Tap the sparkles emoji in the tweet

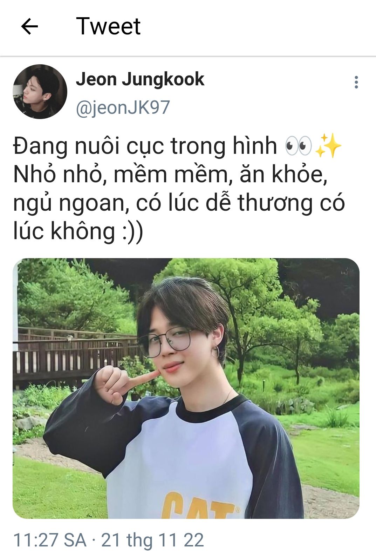click(x=328, y=145)
